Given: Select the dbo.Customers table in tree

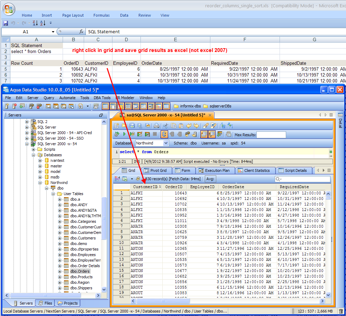Looking at the screenshot, I should tap(83, 238).
